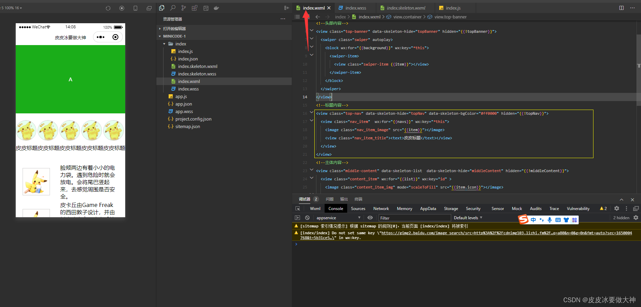Collapse the sidebar with the arrow icon
Viewport: 641px width, 307px height.
point(287,8)
